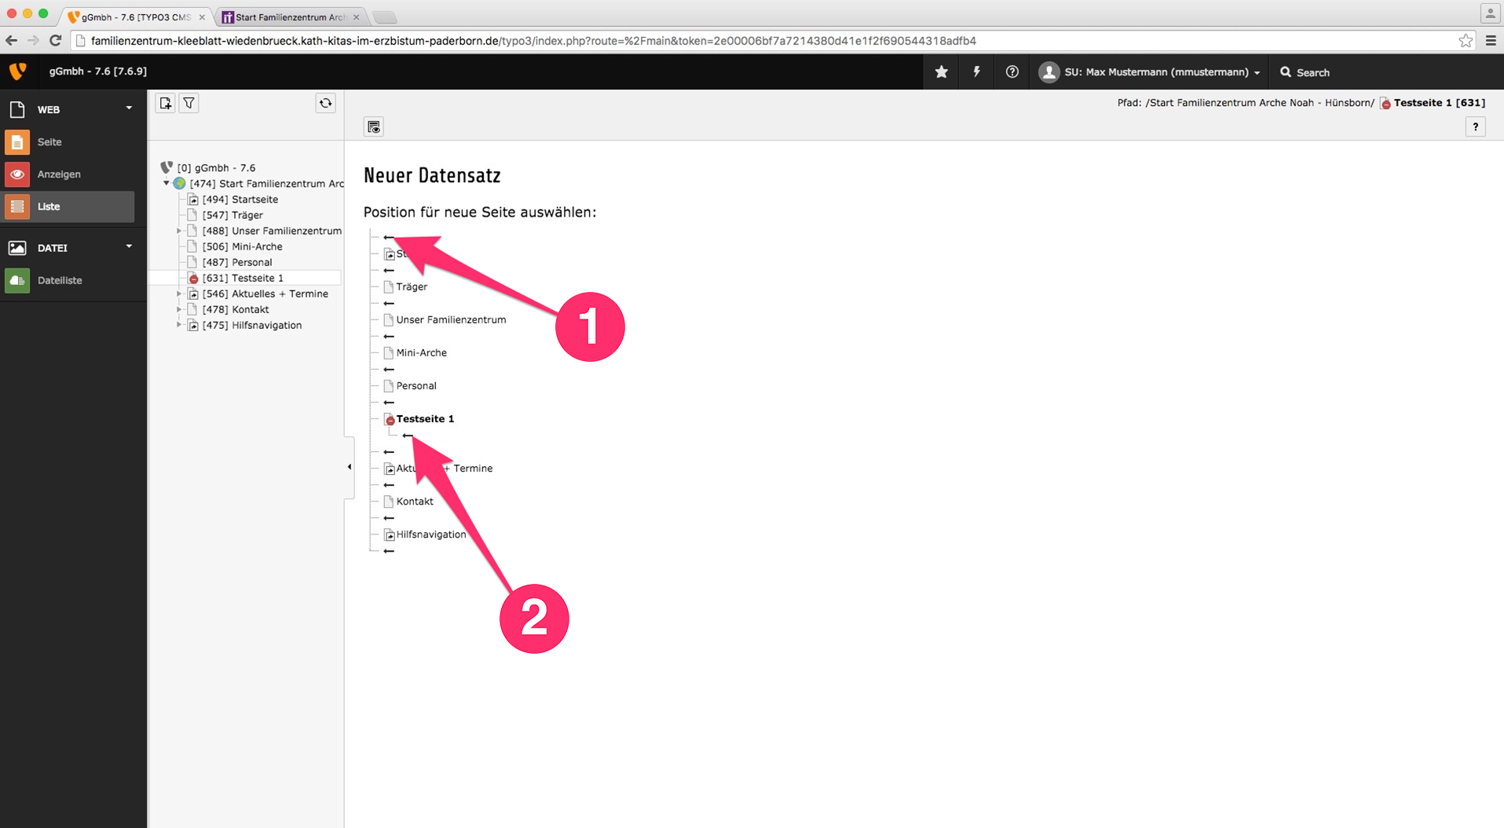Expand the Unser Familienzentrum tree node
The width and height of the screenshot is (1504, 828).
[x=179, y=231]
